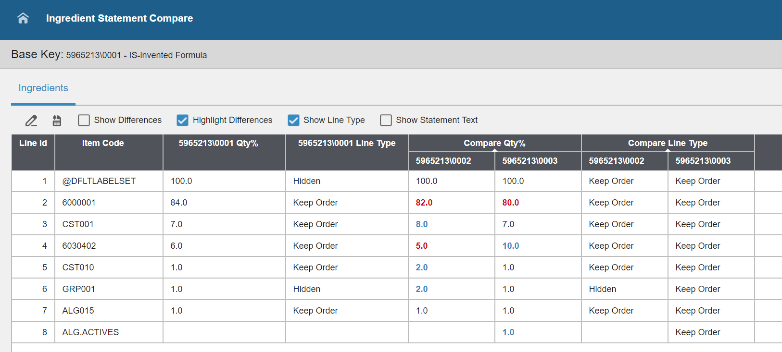Disable the Show Line Type checkbox

tap(293, 120)
